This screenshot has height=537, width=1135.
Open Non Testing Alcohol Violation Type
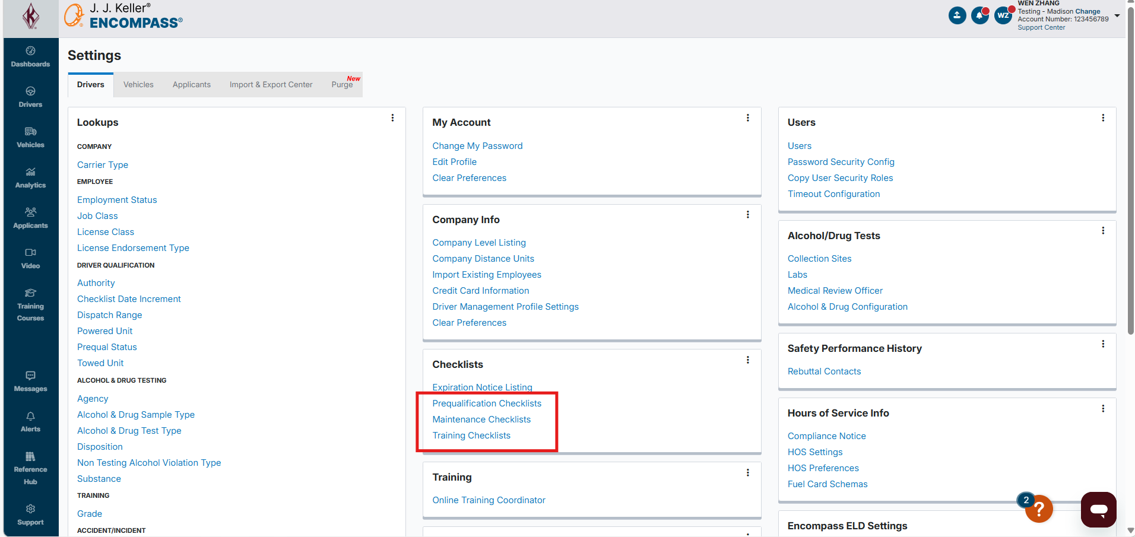tap(149, 463)
